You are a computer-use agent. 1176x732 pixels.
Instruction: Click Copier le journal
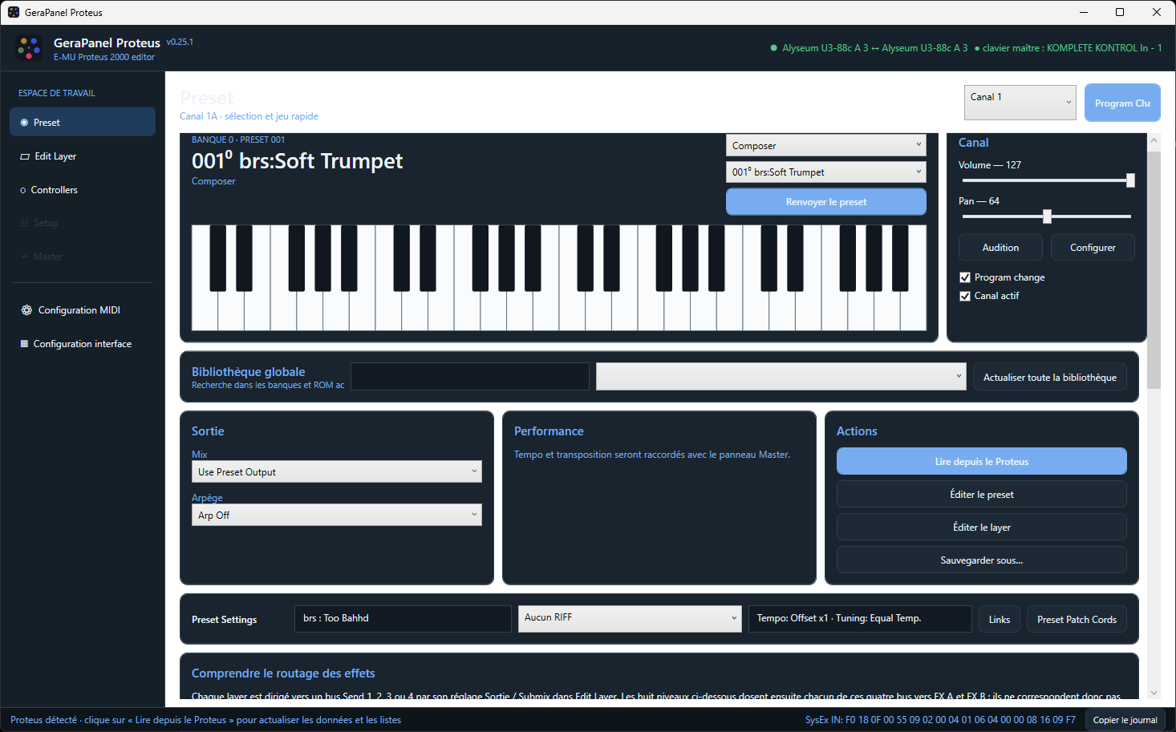pos(1125,720)
